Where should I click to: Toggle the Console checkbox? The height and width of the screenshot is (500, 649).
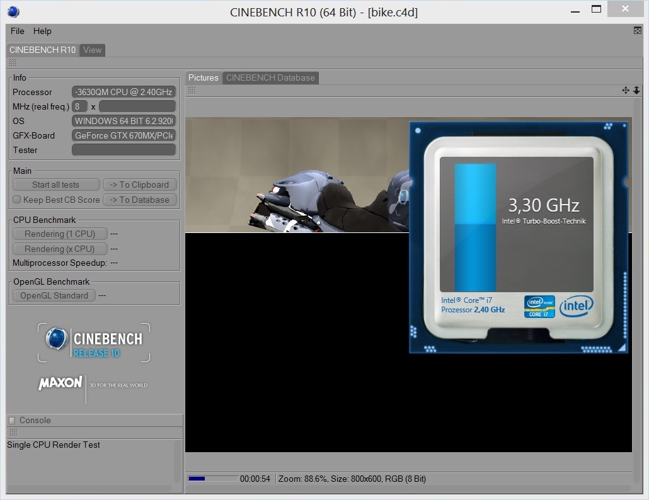point(12,420)
